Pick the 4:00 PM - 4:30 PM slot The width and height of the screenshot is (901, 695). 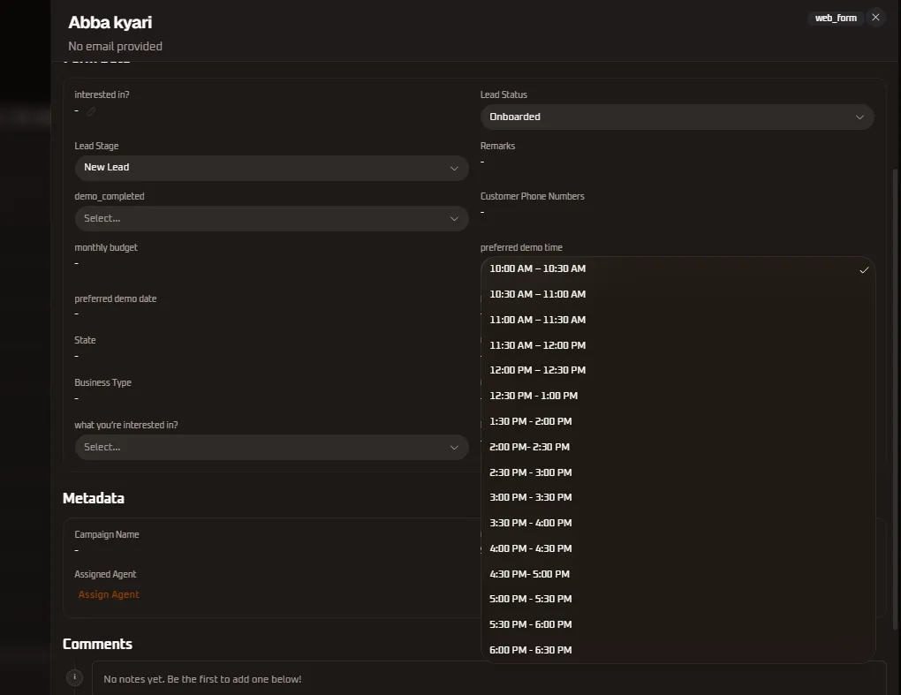[678, 548]
